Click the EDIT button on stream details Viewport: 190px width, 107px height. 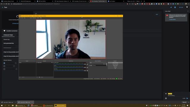pyautogui.click(x=157, y=15)
